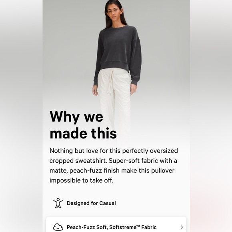Click the blurred left side margin
232x232 pixels.
click(x=21, y=116)
